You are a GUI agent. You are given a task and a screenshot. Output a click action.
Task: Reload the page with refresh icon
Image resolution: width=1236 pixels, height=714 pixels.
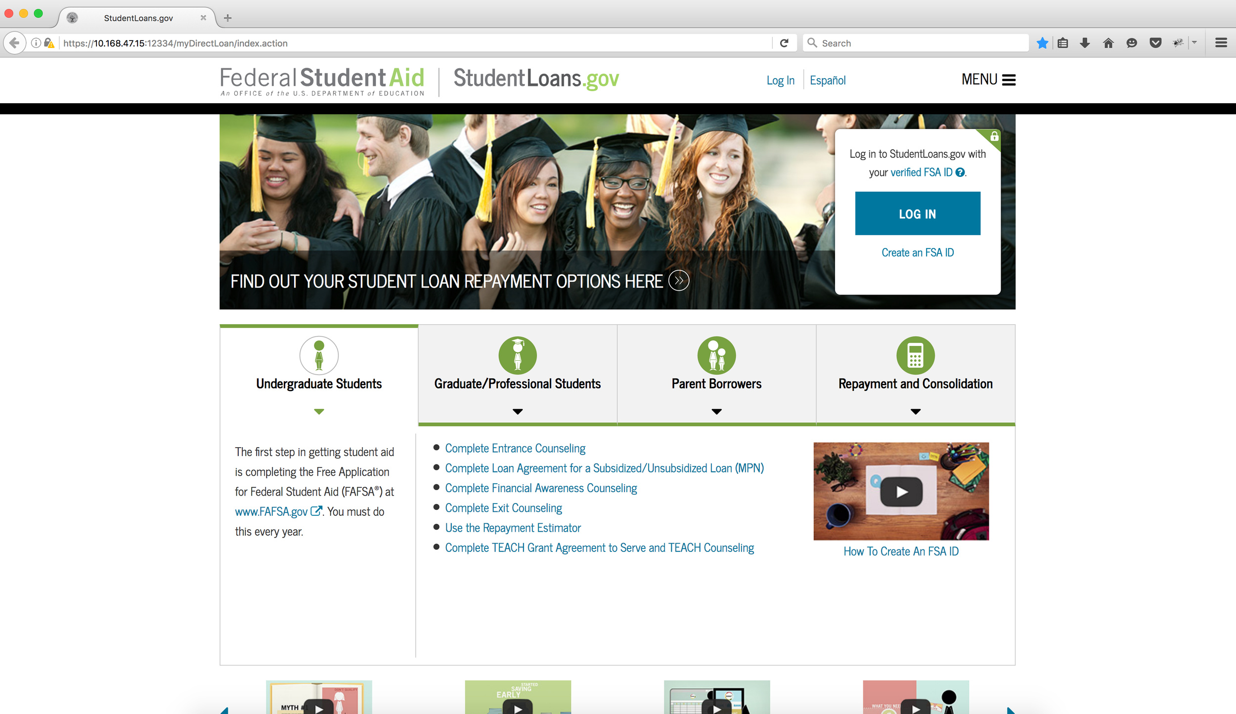(x=784, y=43)
